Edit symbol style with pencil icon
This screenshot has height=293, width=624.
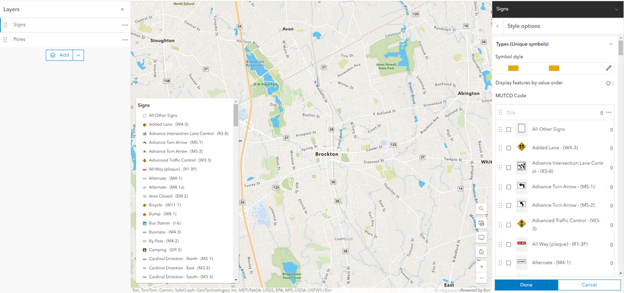pyautogui.click(x=608, y=69)
